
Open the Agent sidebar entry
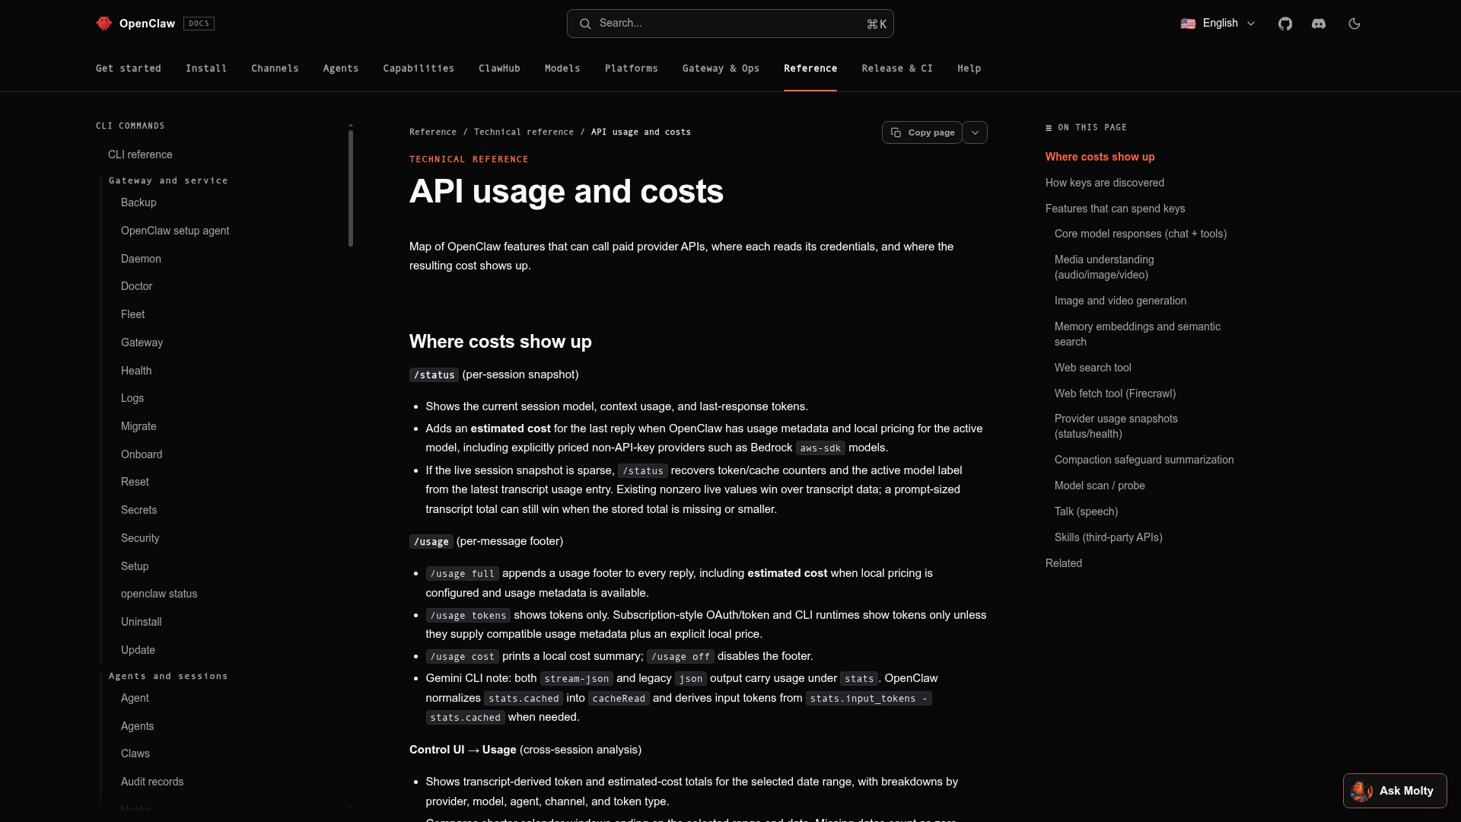(135, 698)
